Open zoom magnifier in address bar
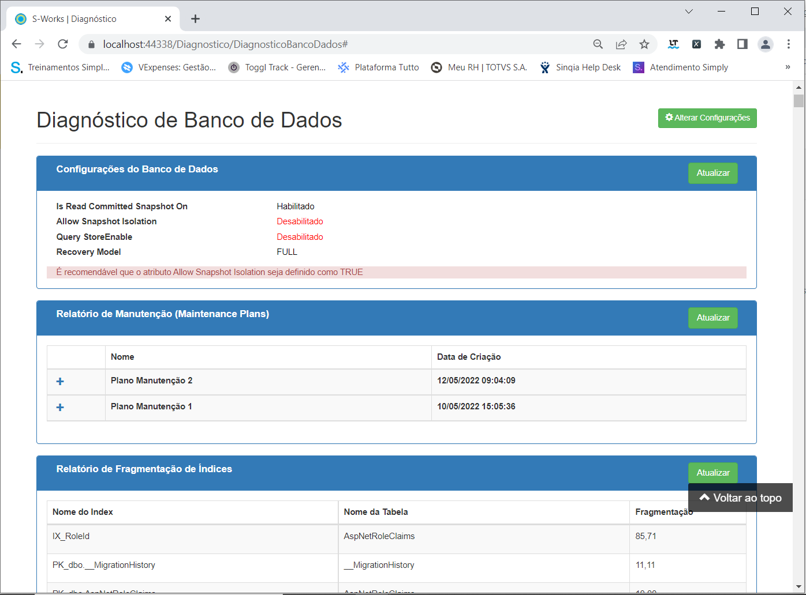806x595 pixels. (598, 44)
